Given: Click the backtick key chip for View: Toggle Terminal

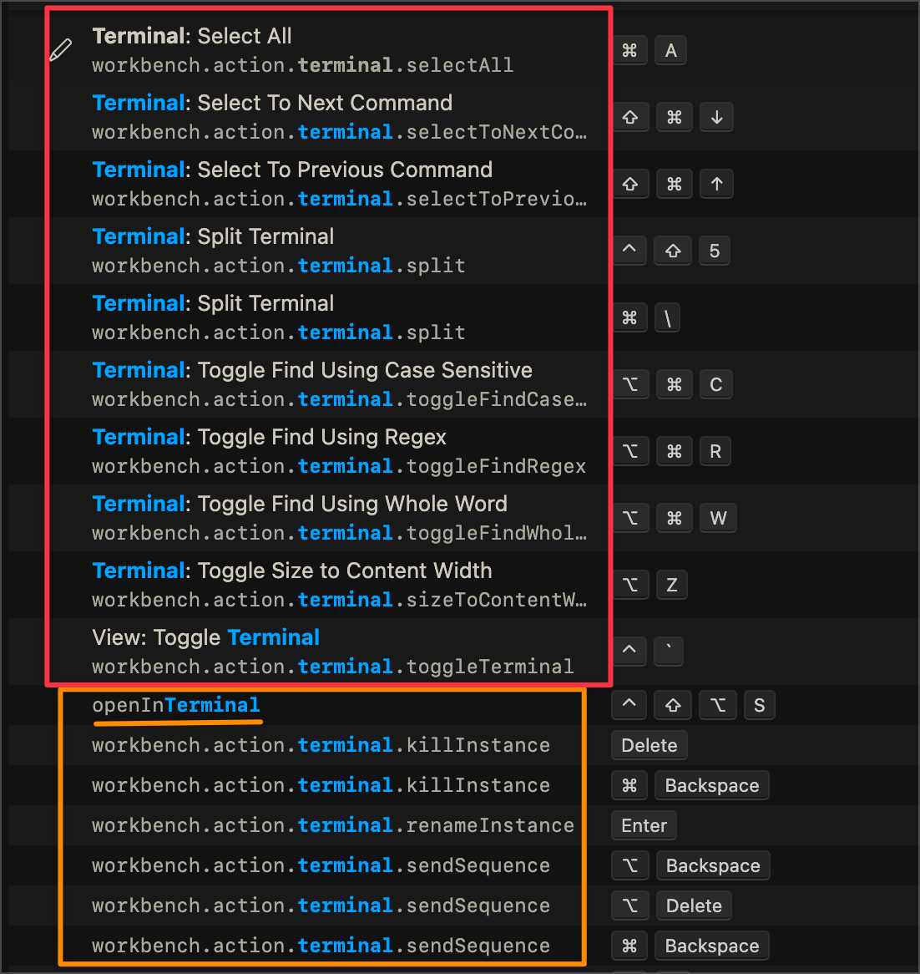Looking at the screenshot, I should click(x=668, y=652).
